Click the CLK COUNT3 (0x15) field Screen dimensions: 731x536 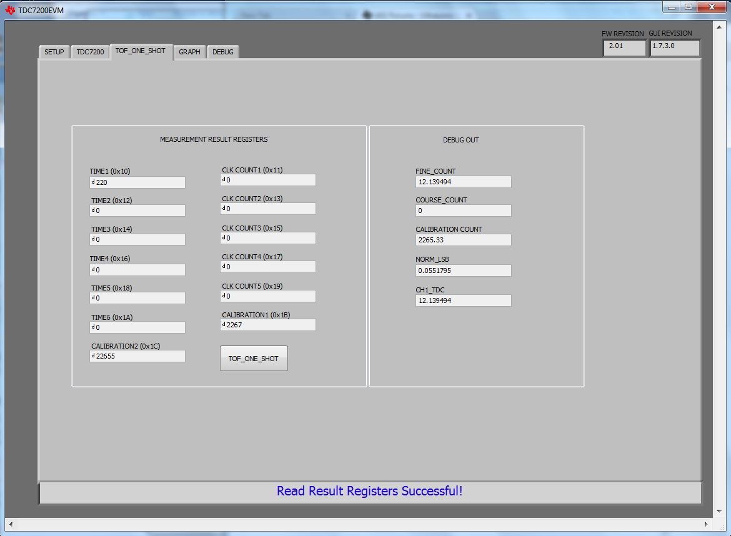tap(267, 238)
